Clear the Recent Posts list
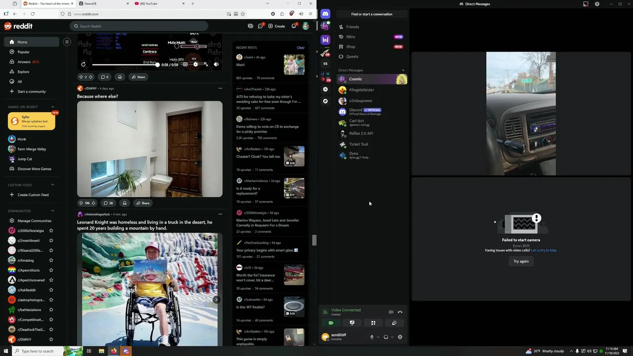 [300, 47]
